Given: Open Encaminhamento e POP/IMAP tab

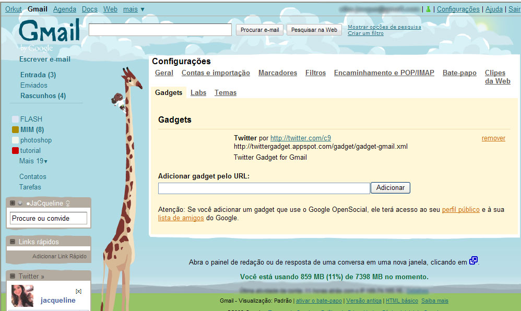Looking at the screenshot, I should 384,73.
